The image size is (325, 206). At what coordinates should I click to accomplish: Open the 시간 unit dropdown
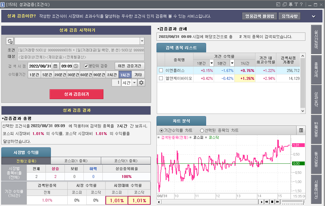click(134, 83)
